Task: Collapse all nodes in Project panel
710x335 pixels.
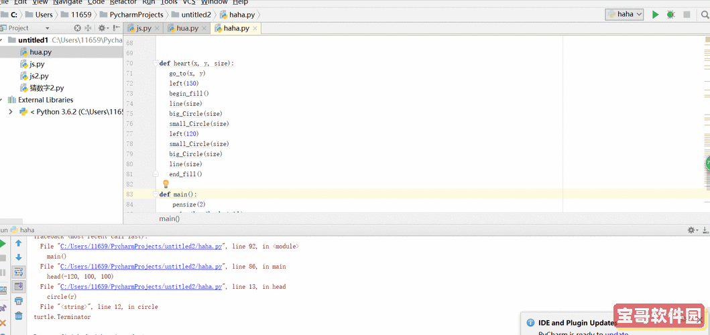Action: tap(88, 28)
